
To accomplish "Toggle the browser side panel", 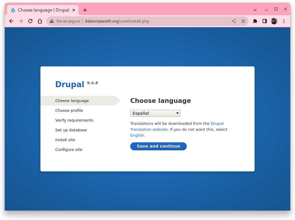I will [x=265, y=21].
